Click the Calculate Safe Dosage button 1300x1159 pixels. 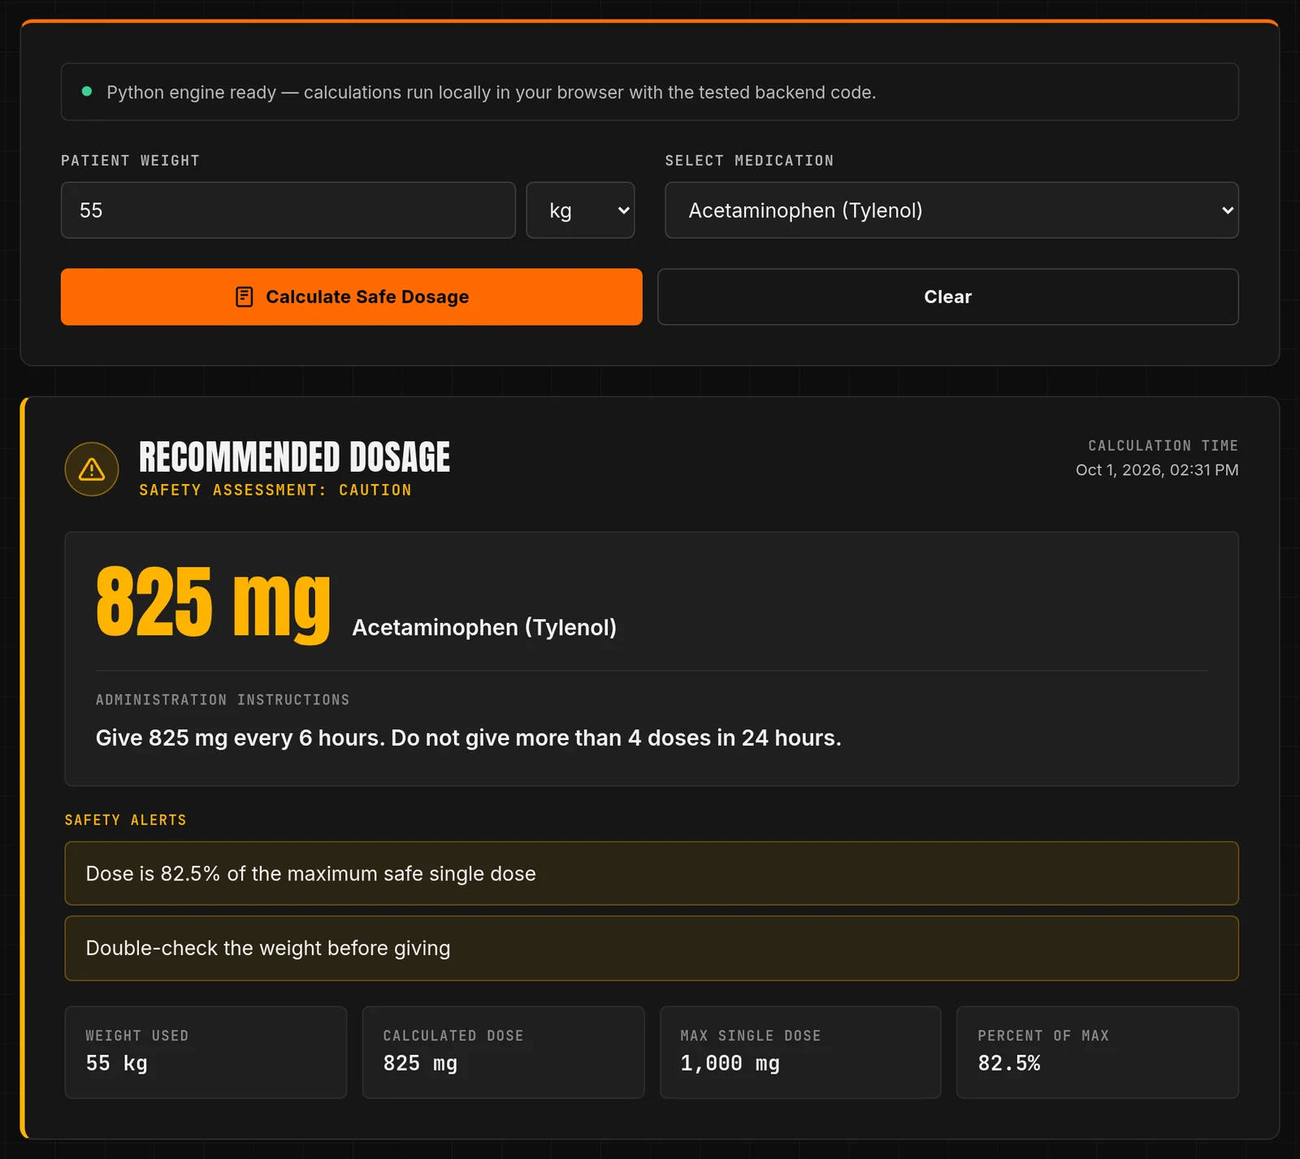(x=351, y=297)
